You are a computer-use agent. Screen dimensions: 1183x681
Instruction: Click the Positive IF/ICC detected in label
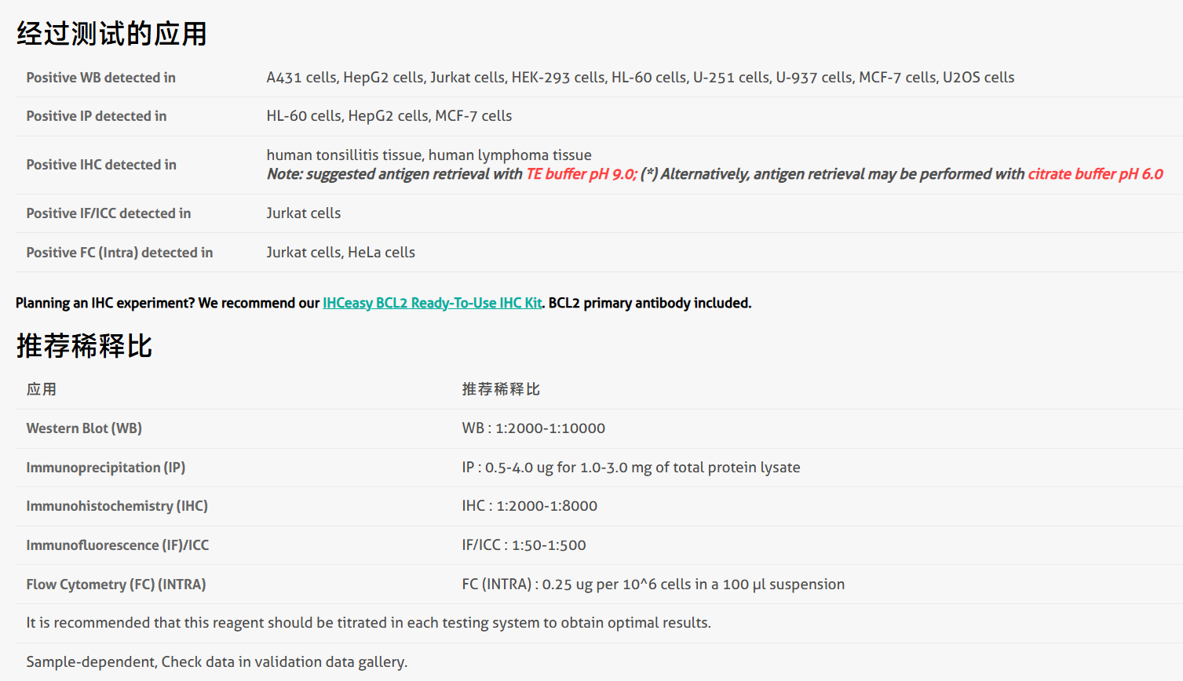point(108,213)
